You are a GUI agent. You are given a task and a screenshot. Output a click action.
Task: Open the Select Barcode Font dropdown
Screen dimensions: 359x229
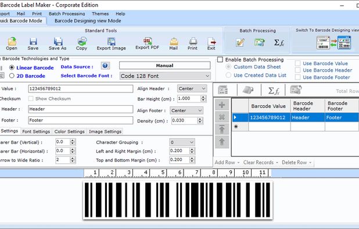(x=165, y=76)
